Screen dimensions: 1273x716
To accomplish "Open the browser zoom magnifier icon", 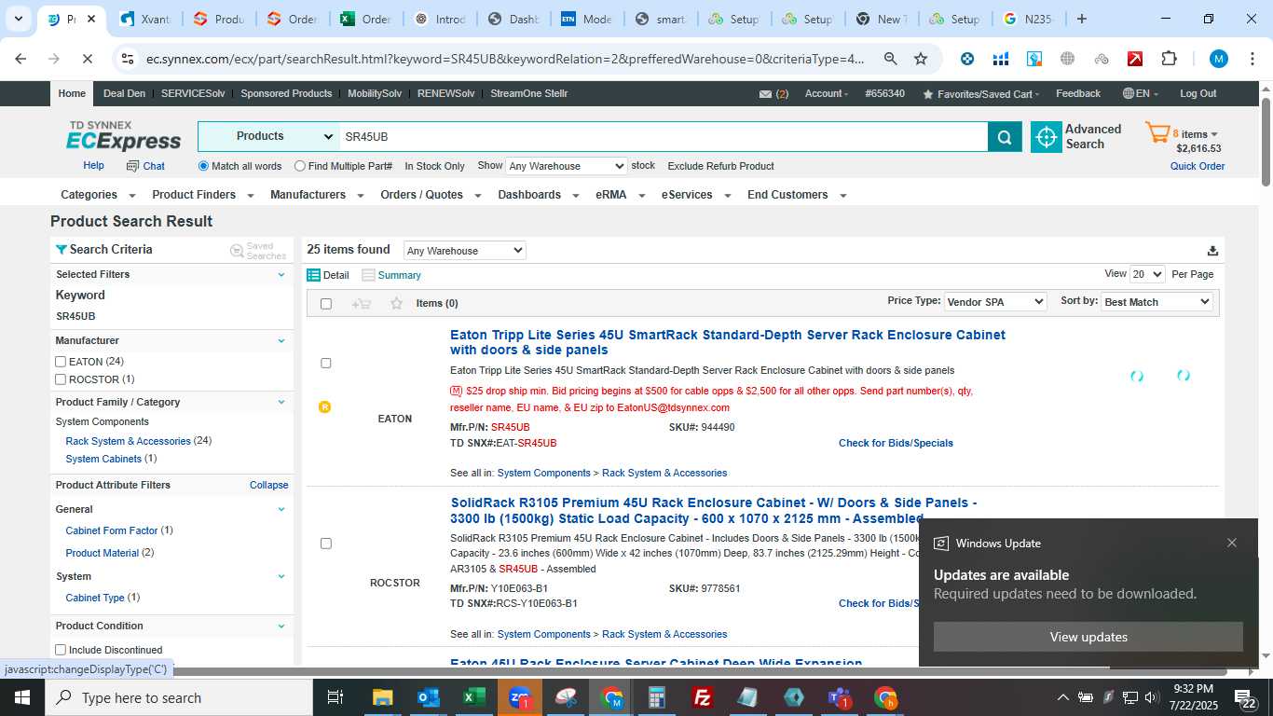I will pos(890,59).
